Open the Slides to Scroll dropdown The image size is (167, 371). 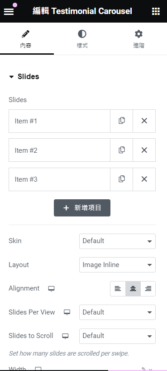coord(118,336)
